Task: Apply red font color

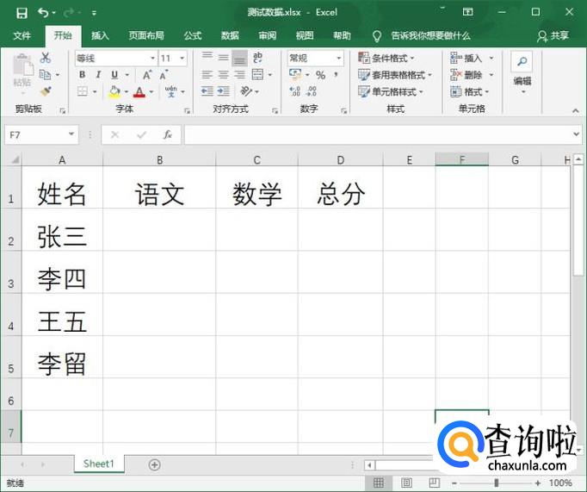Action: (139, 91)
